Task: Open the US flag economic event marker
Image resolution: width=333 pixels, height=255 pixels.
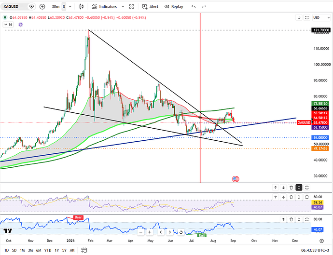Action: pos(236,179)
